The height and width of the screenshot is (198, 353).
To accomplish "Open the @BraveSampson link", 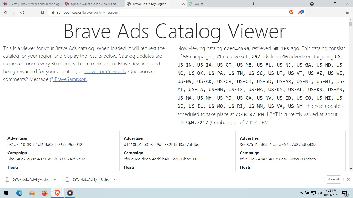I will point(68,79).
